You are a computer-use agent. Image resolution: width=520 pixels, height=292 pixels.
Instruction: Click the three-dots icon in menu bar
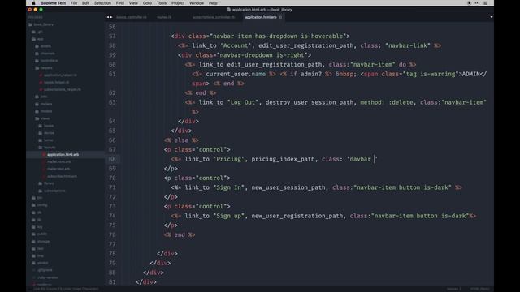click(477, 3)
